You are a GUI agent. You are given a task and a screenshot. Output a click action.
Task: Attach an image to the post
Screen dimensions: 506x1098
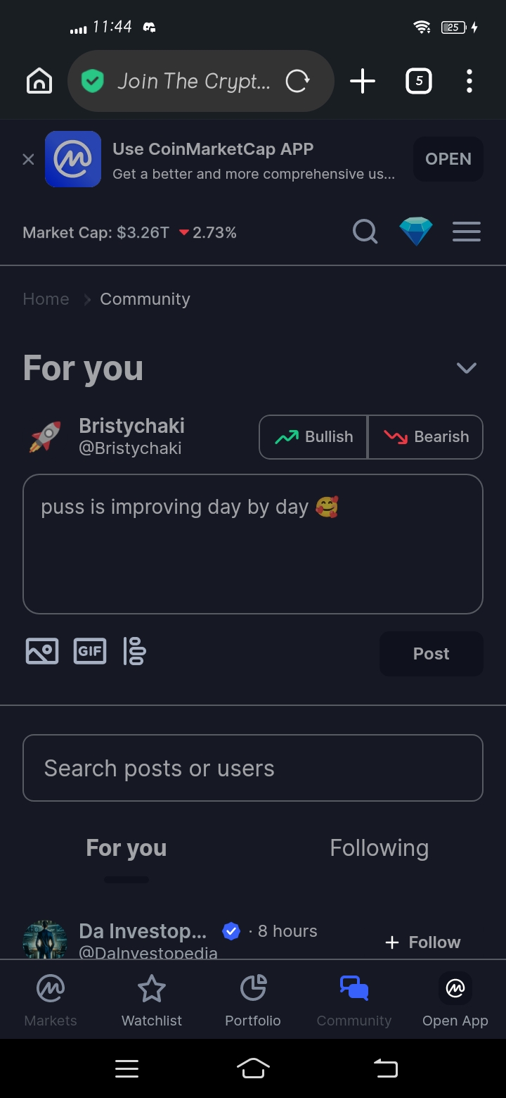point(42,651)
